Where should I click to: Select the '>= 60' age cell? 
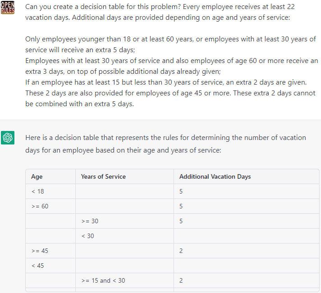pyautogui.click(x=40, y=207)
